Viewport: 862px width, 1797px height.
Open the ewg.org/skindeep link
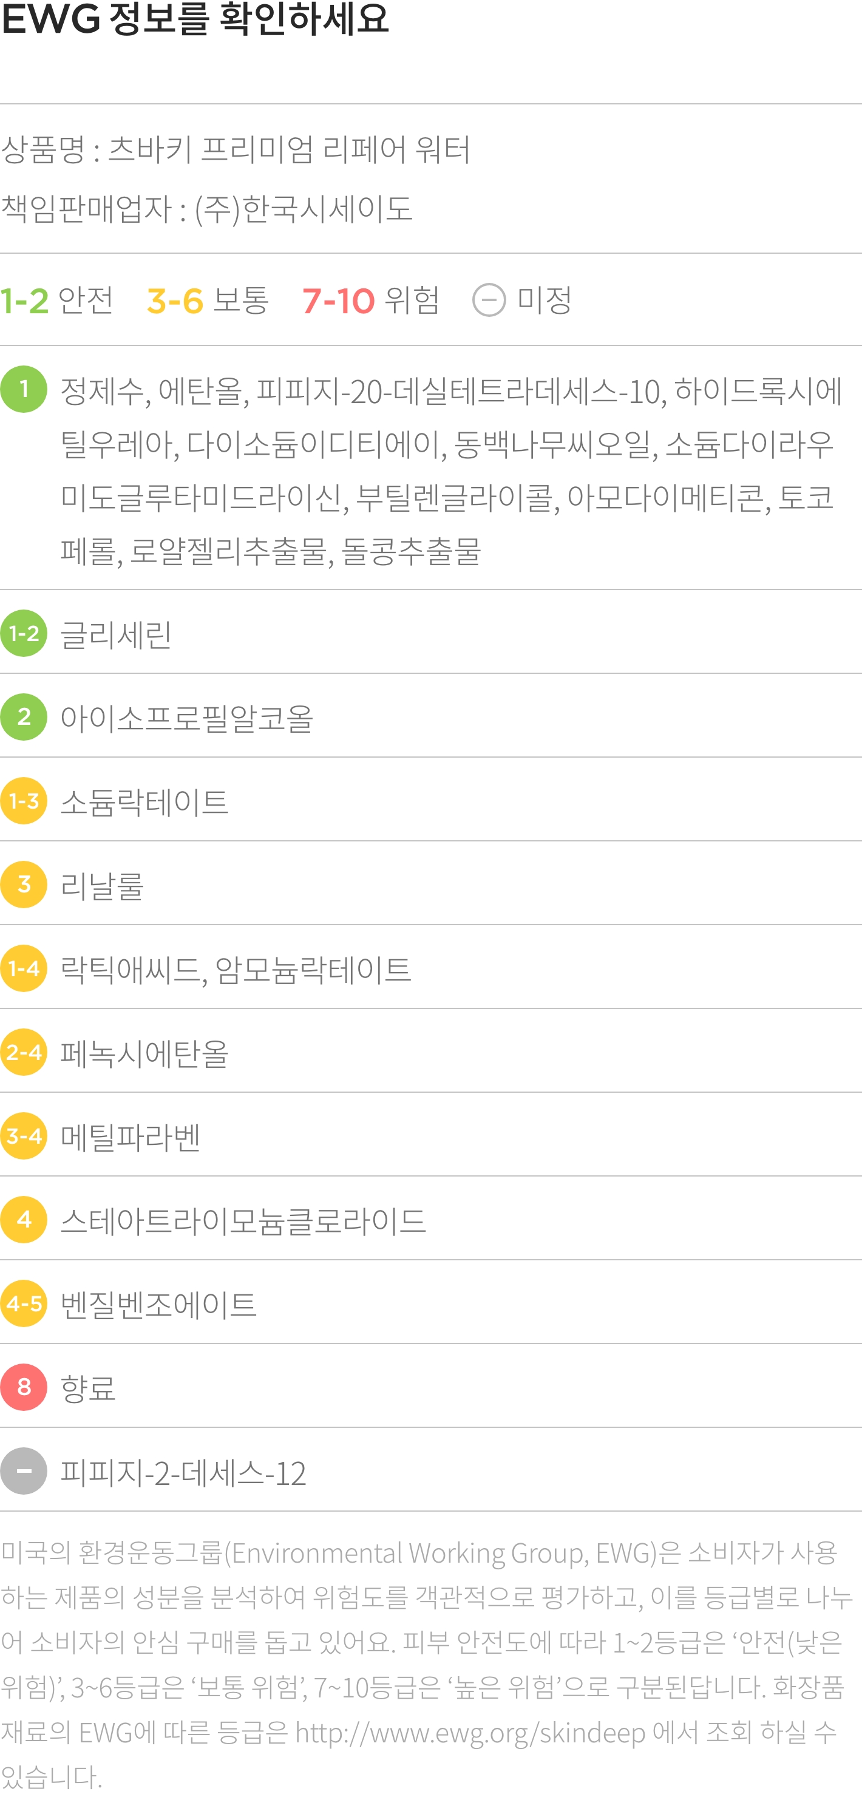(x=470, y=1733)
